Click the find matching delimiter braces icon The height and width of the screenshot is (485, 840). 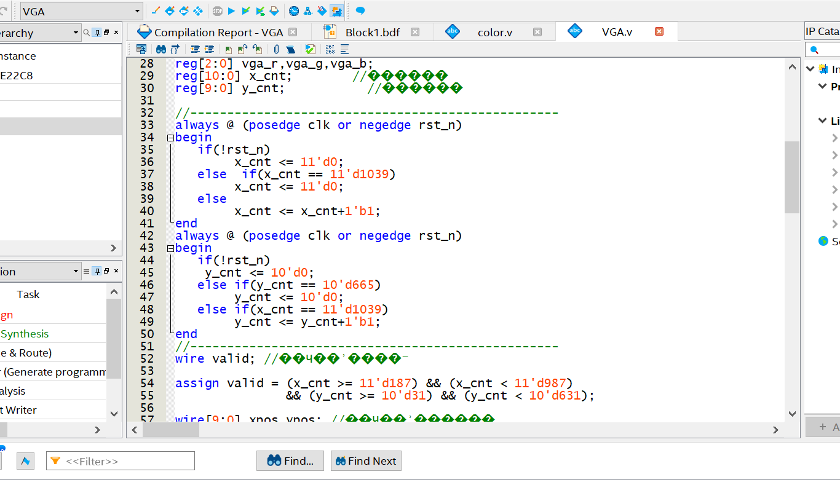tap(175, 49)
